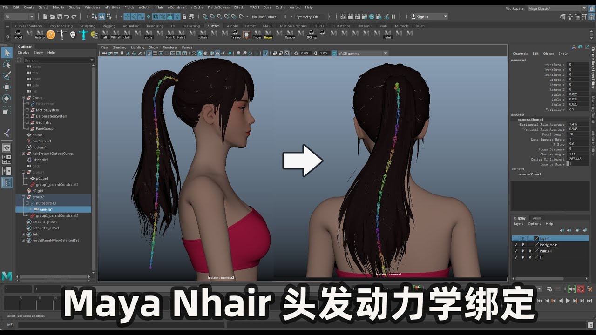This screenshot has height=335, width=596.
Task: Select the arrow Select tool in toolbox
Action: click(7, 53)
